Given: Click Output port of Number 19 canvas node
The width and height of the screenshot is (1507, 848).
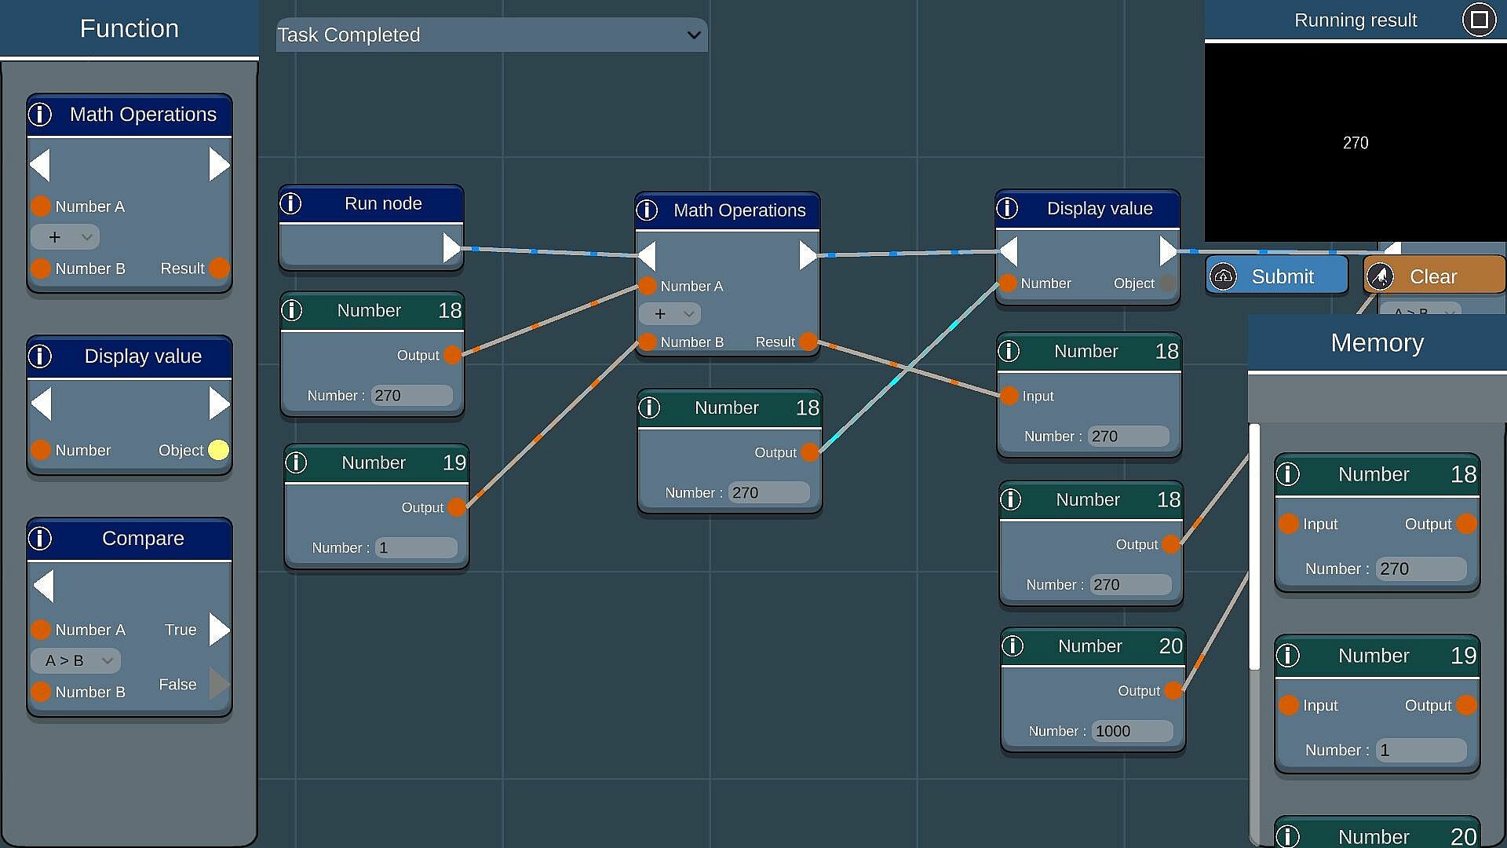Looking at the screenshot, I should (x=456, y=507).
